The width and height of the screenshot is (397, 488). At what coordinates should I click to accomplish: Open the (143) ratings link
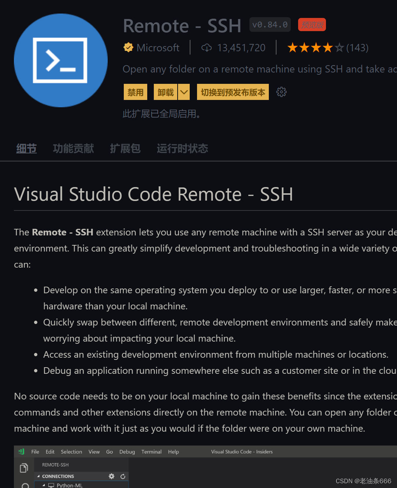click(357, 47)
